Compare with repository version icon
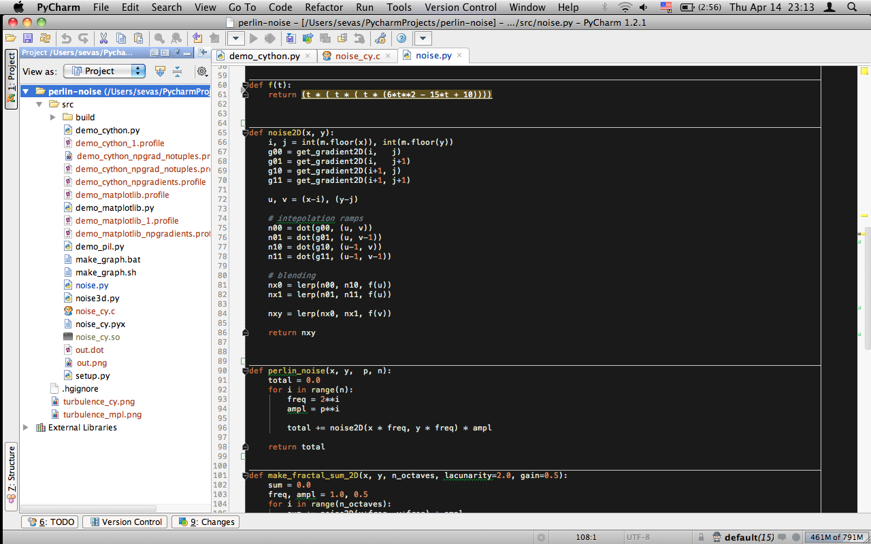871x544 pixels. (325, 39)
